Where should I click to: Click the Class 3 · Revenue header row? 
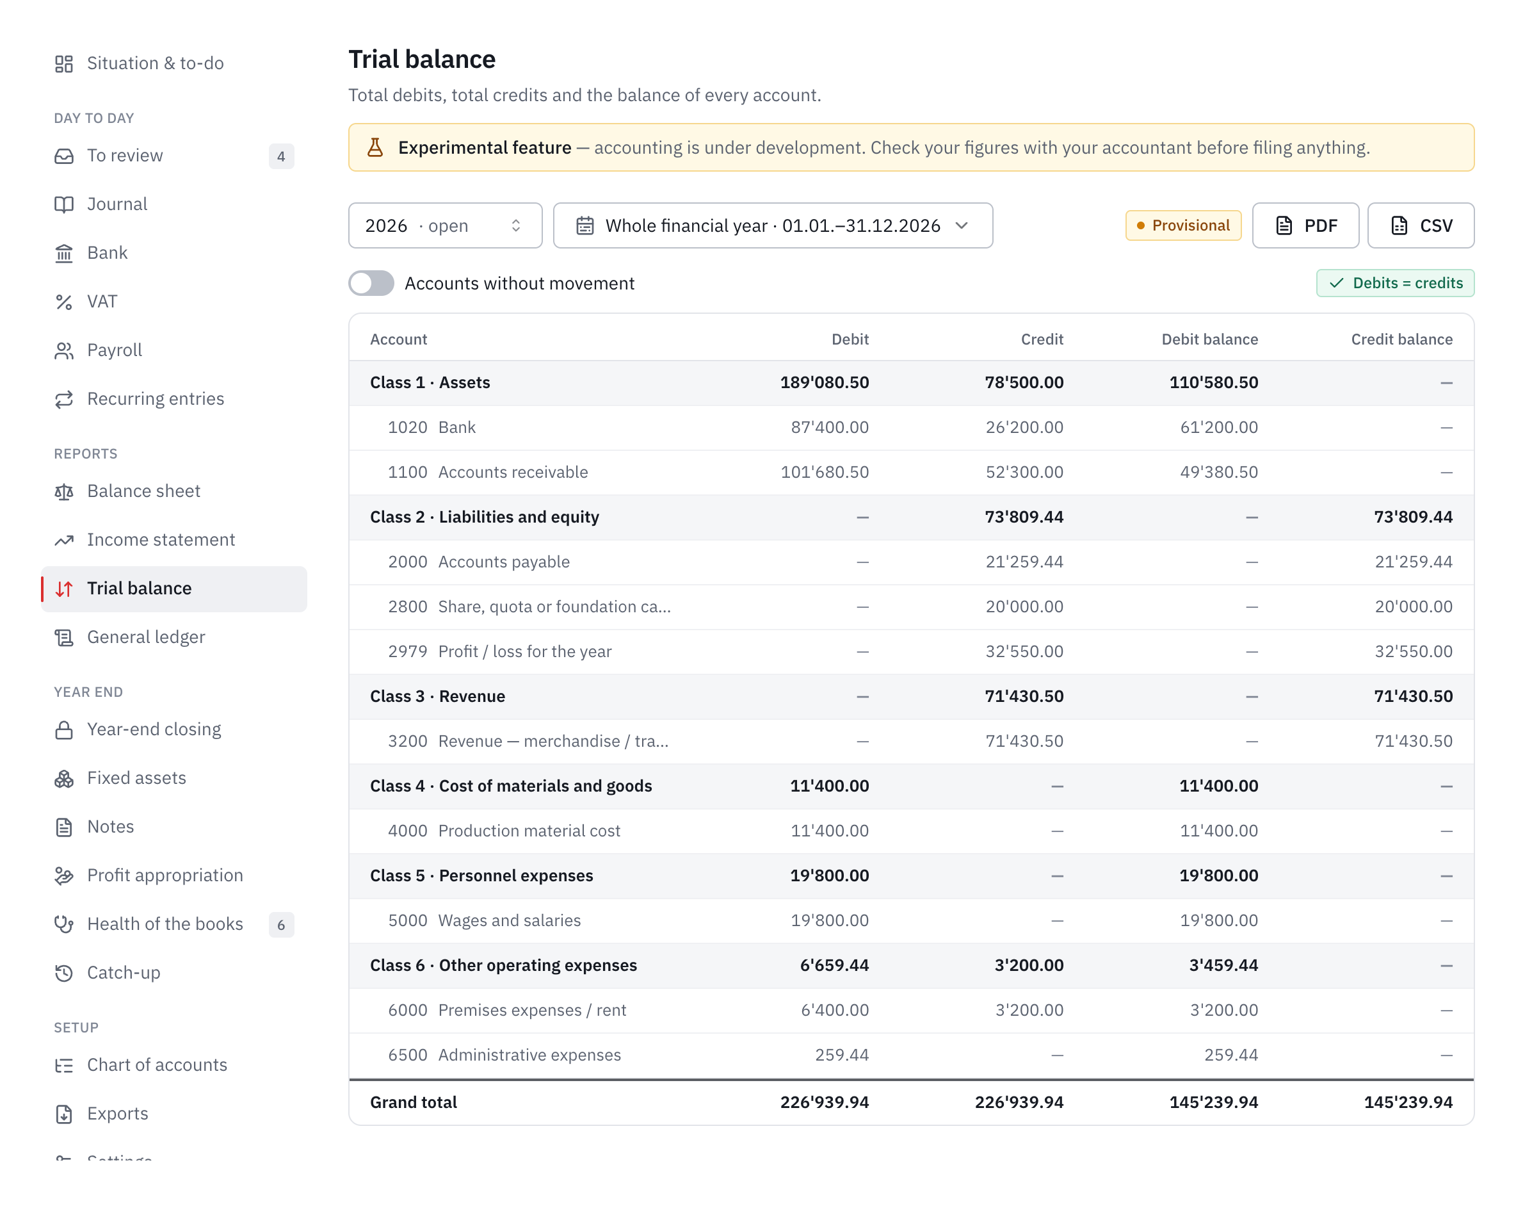click(912, 696)
